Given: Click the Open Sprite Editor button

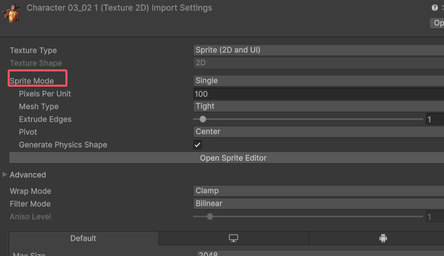Looking at the screenshot, I should point(233,158).
